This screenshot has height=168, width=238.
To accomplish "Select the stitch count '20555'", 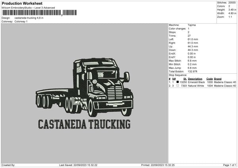I will click(x=232, y=3).
